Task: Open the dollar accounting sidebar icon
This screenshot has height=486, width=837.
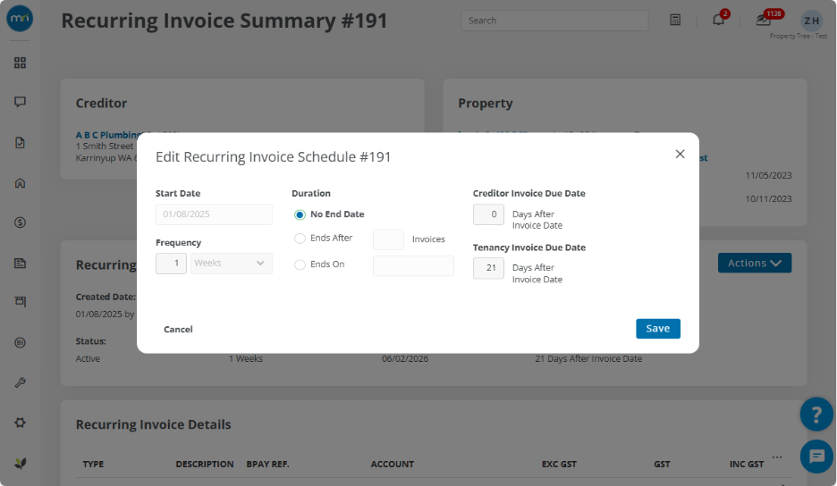Action: (20, 222)
